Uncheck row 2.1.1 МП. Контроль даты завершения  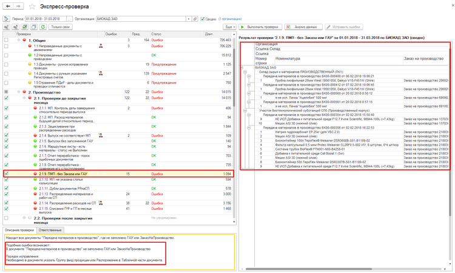point(6,108)
